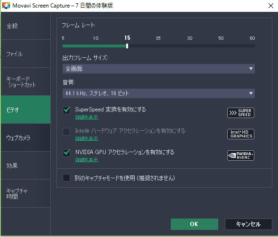Viewport: 278px width, 237px height.
Task: Open the 音質 dropdown showing 44.1 kHz
Action: 158,93
